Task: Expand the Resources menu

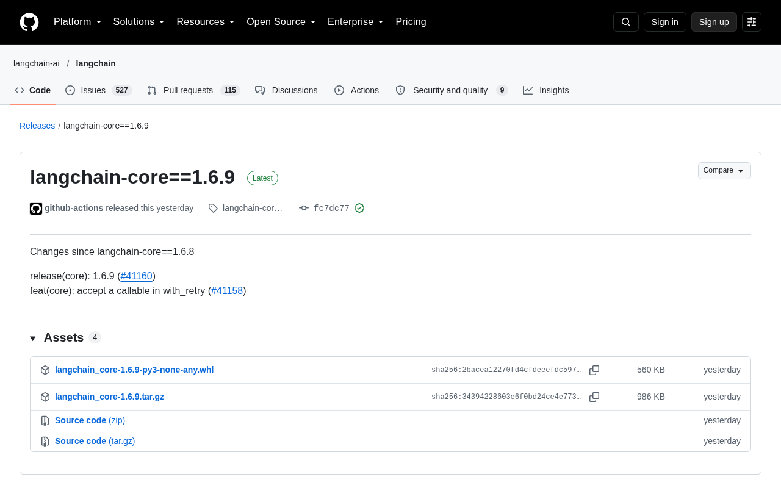Action: coord(206,22)
